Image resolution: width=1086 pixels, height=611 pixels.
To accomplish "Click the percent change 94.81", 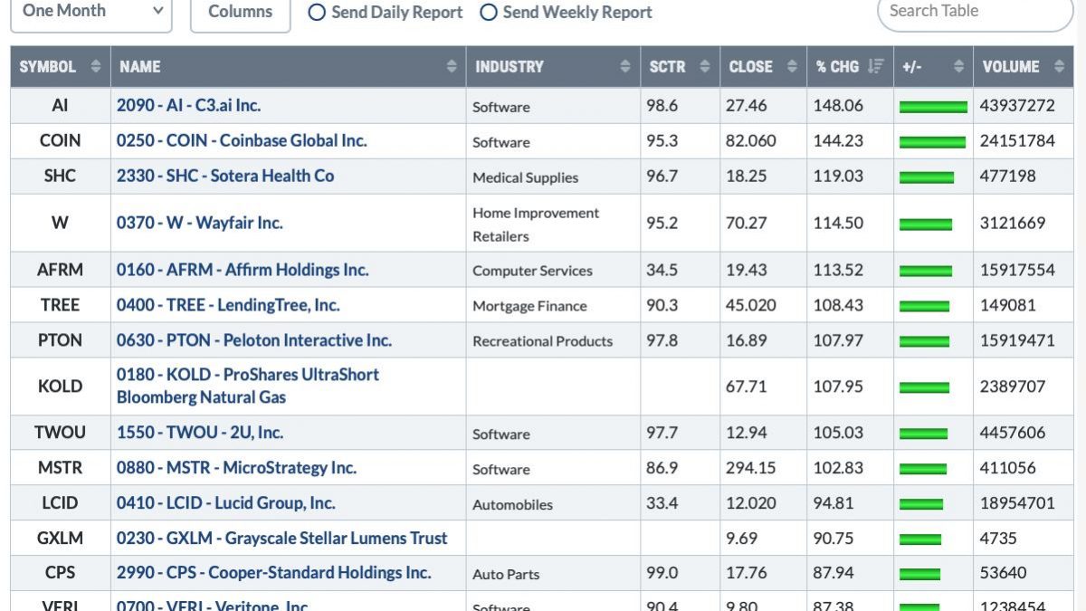I will tap(834, 503).
